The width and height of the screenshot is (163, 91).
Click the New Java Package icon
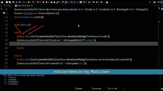pyautogui.click(x=43, y=2)
